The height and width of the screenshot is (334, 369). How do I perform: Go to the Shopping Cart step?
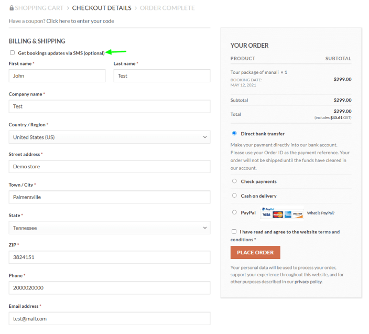[39, 8]
